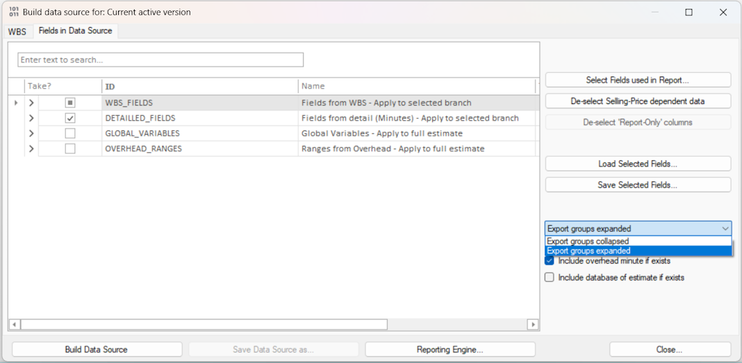Click the horizontal scrollbar right arrow
742x363 pixels.
coord(534,325)
